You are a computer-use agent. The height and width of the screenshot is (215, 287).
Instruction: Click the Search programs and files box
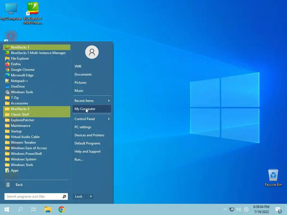pyautogui.click(x=36, y=197)
